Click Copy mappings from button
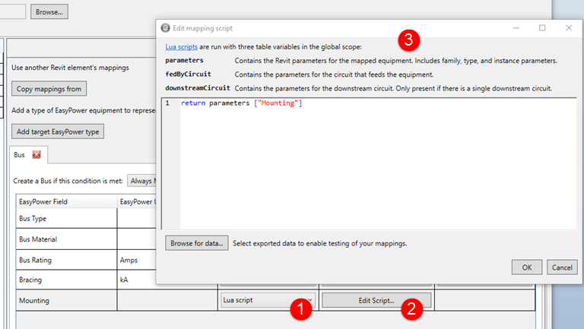 point(49,89)
